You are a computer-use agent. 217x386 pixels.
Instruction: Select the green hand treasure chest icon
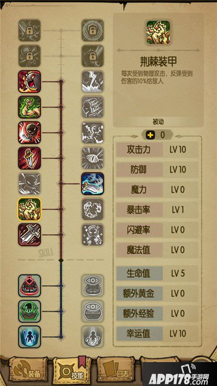pyautogui.click(x=30, y=311)
